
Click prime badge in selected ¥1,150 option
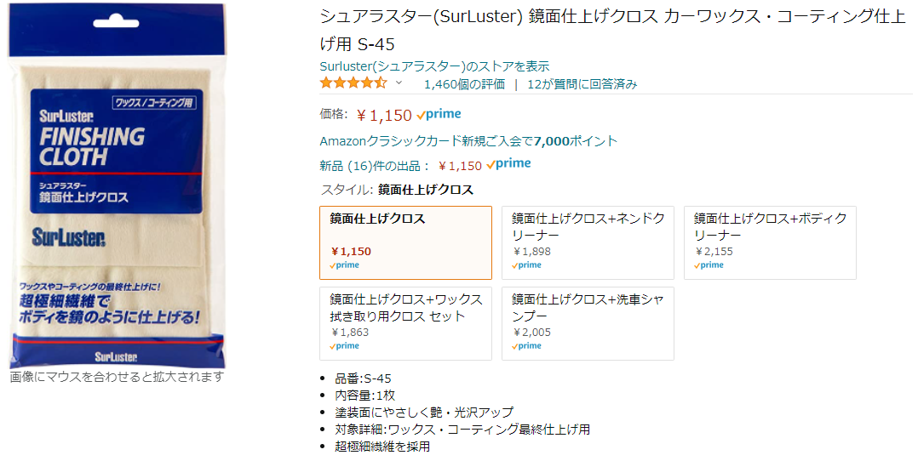point(344,265)
